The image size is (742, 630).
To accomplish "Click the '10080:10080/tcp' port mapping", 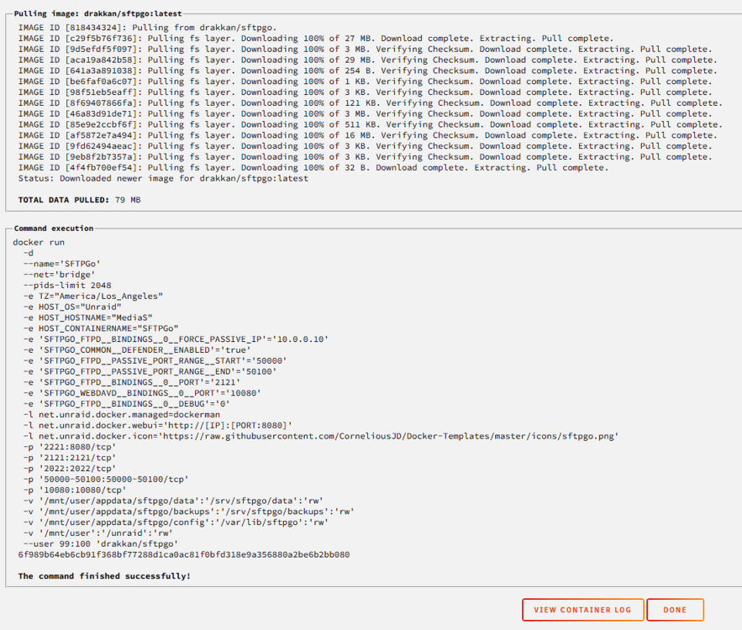I will coord(75,491).
